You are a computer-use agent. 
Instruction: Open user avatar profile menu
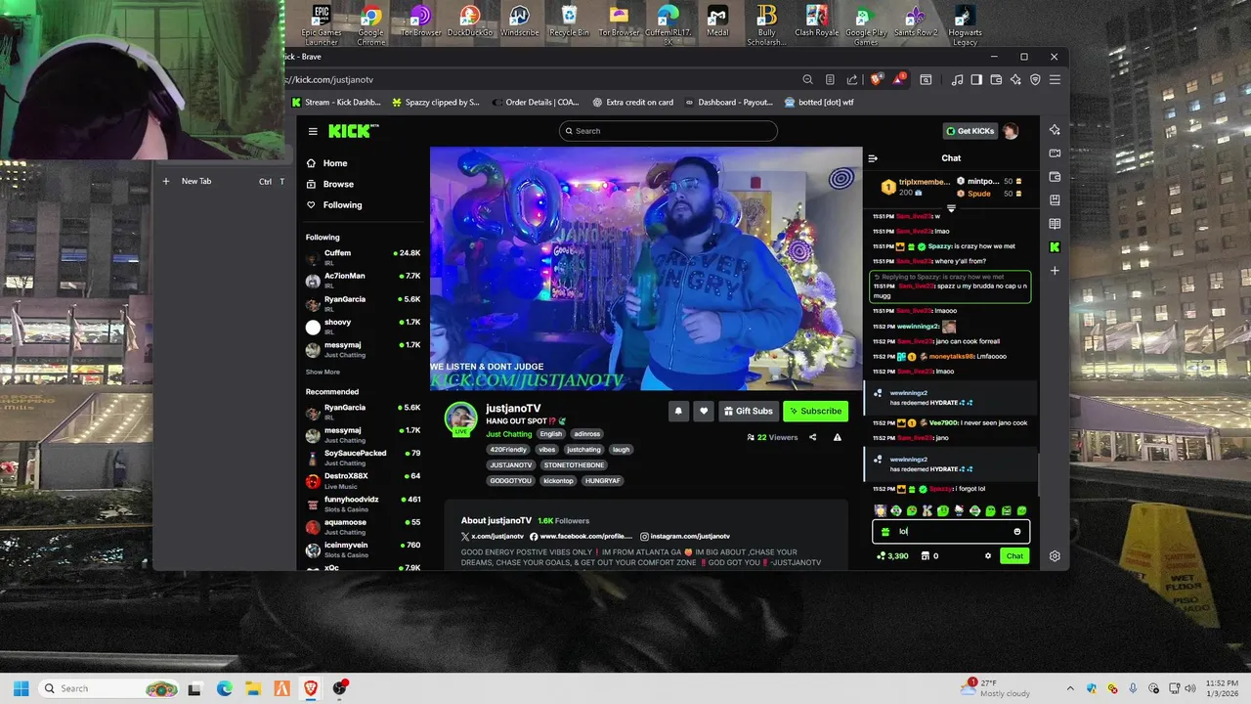click(x=1011, y=131)
